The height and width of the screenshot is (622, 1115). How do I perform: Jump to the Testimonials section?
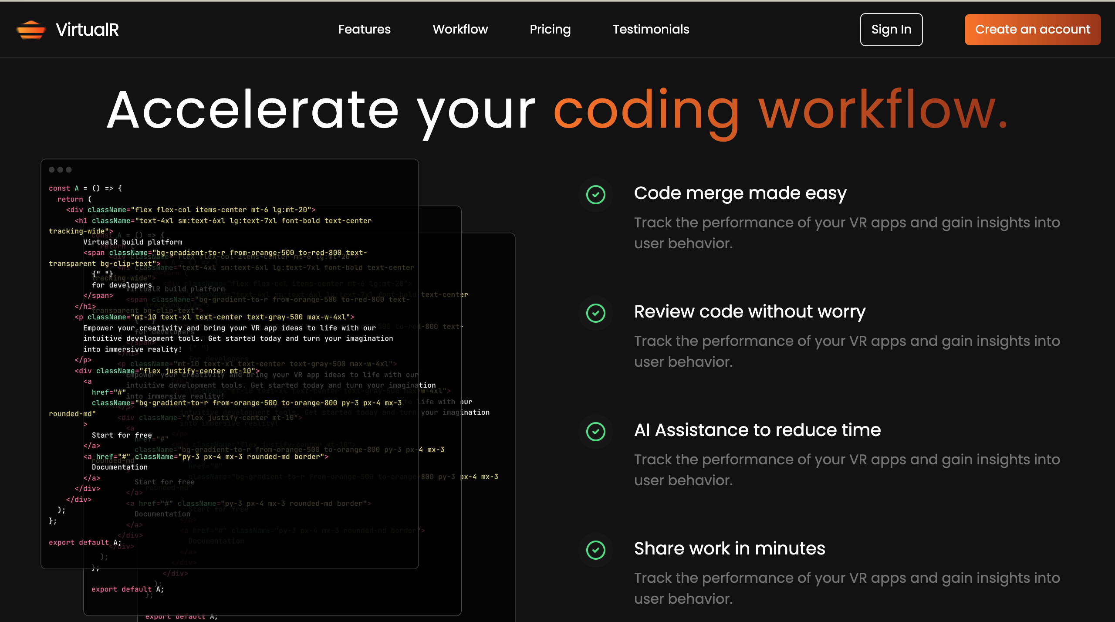coord(651,30)
